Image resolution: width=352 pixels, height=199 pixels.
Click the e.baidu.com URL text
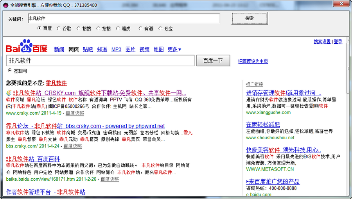coord(259,195)
